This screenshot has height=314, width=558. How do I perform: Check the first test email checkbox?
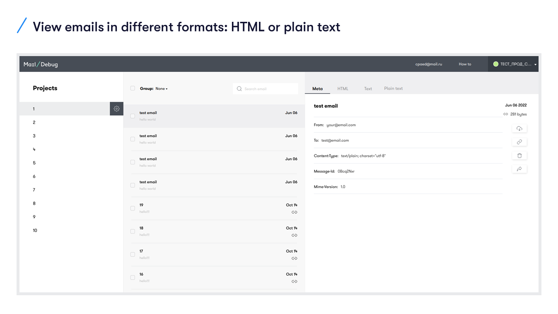[x=133, y=116]
